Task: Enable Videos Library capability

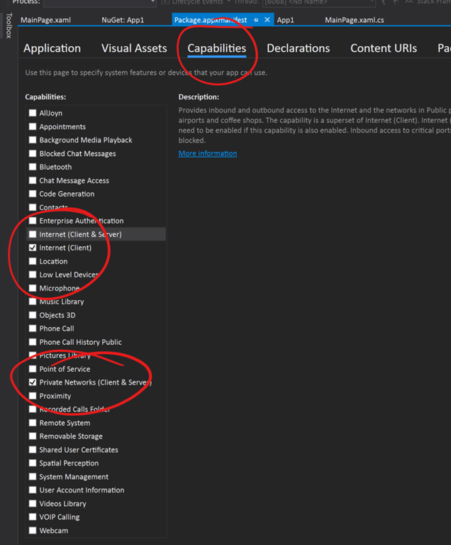Action: (33, 504)
